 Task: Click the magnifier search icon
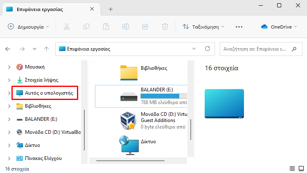(294, 49)
